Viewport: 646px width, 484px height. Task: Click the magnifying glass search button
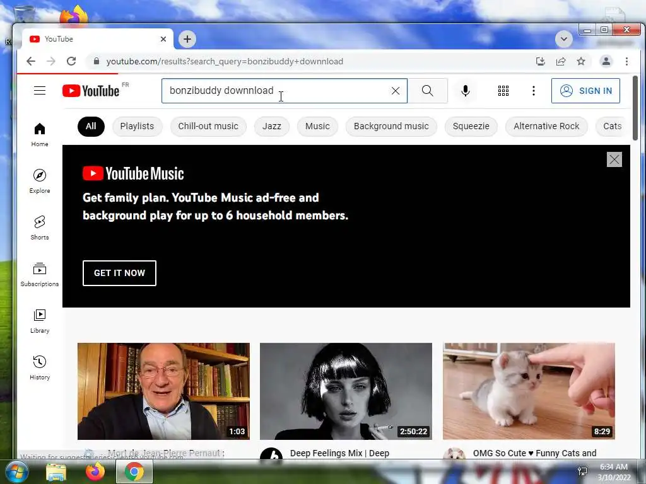pyautogui.click(x=428, y=91)
